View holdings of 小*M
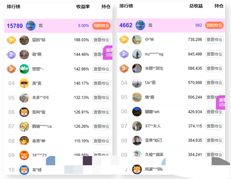Image resolution: width=231 pixels, height=179 pixels. click(214, 40)
